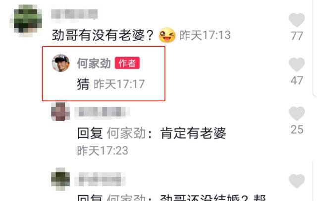
Task: Click the winking tongue emoji
Action: [167, 35]
